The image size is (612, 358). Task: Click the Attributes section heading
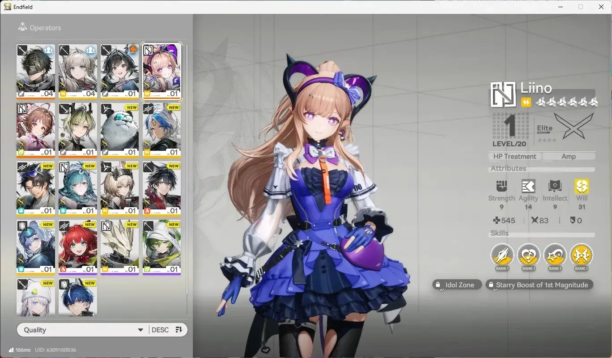point(508,168)
